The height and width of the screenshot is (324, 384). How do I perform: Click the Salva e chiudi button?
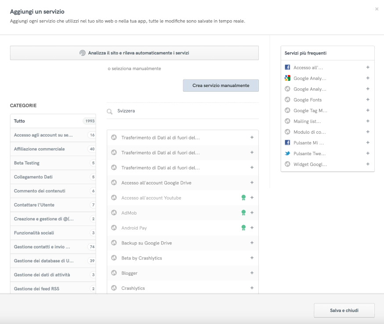click(x=344, y=310)
